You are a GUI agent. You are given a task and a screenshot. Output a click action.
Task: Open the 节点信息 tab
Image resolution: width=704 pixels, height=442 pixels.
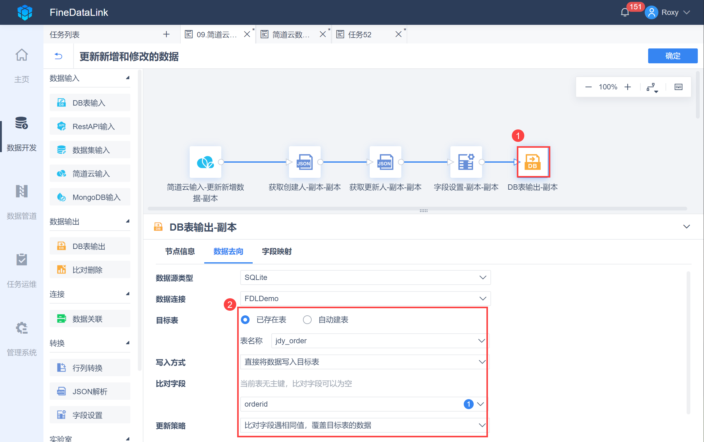(180, 251)
